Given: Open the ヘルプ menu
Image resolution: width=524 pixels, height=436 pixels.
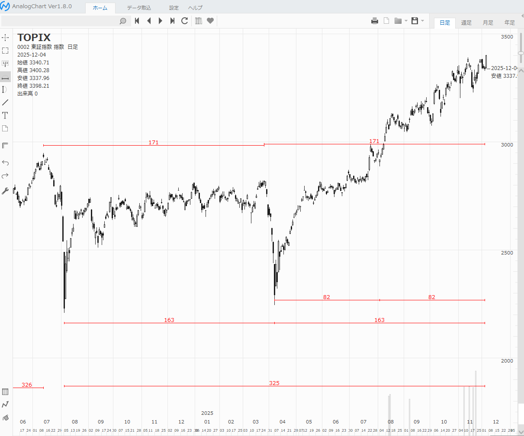Looking at the screenshot, I should click(x=195, y=8).
